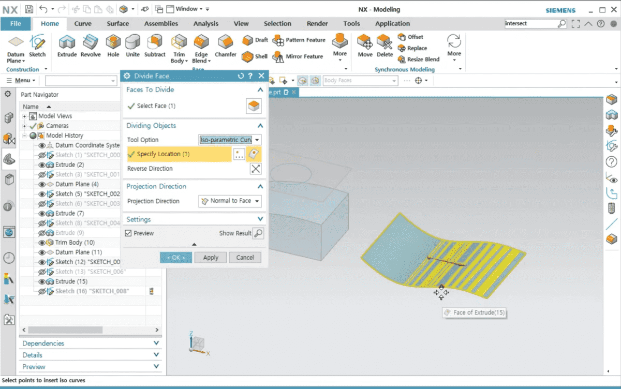Select the Extrude tool in ribbon
This screenshot has height=389, width=621.
[67, 47]
